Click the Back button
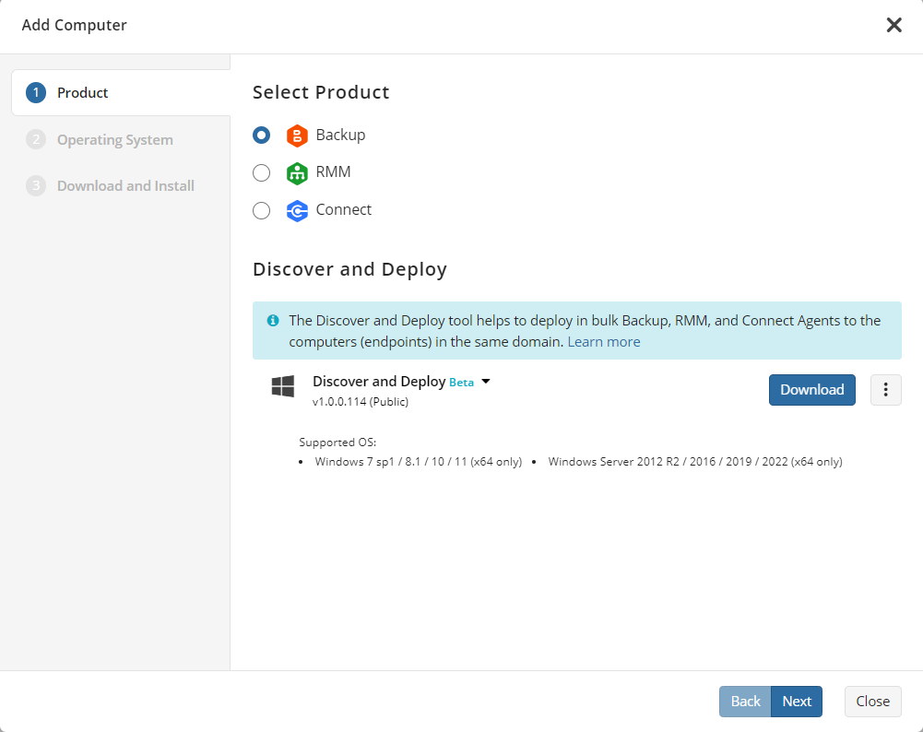Image resolution: width=923 pixels, height=732 pixels. [x=745, y=702]
